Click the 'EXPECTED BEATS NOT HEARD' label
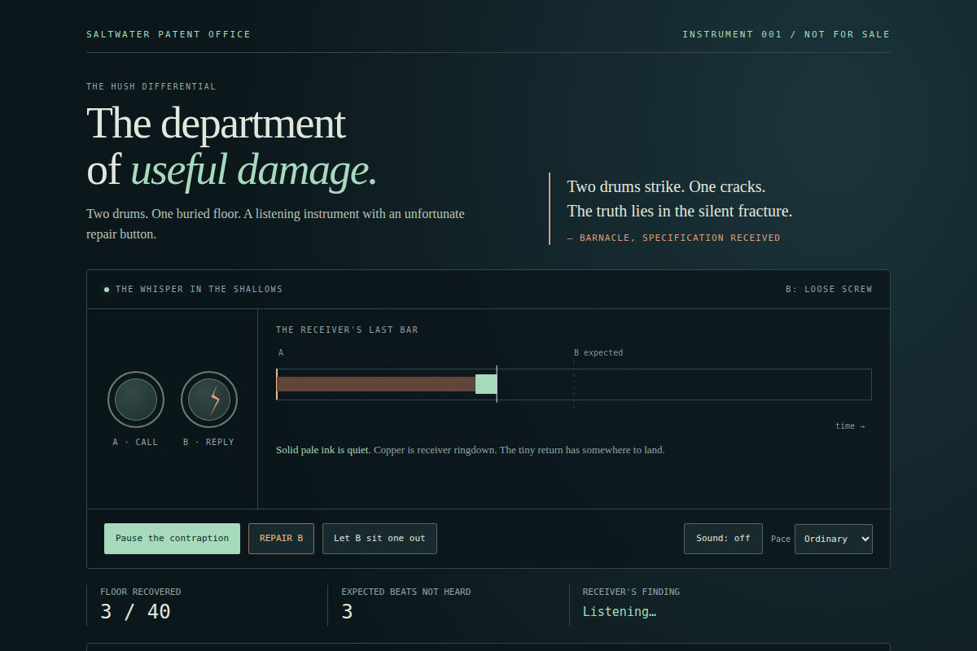Image resolution: width=977 pixels, height=651 pixels. point(406,592)
